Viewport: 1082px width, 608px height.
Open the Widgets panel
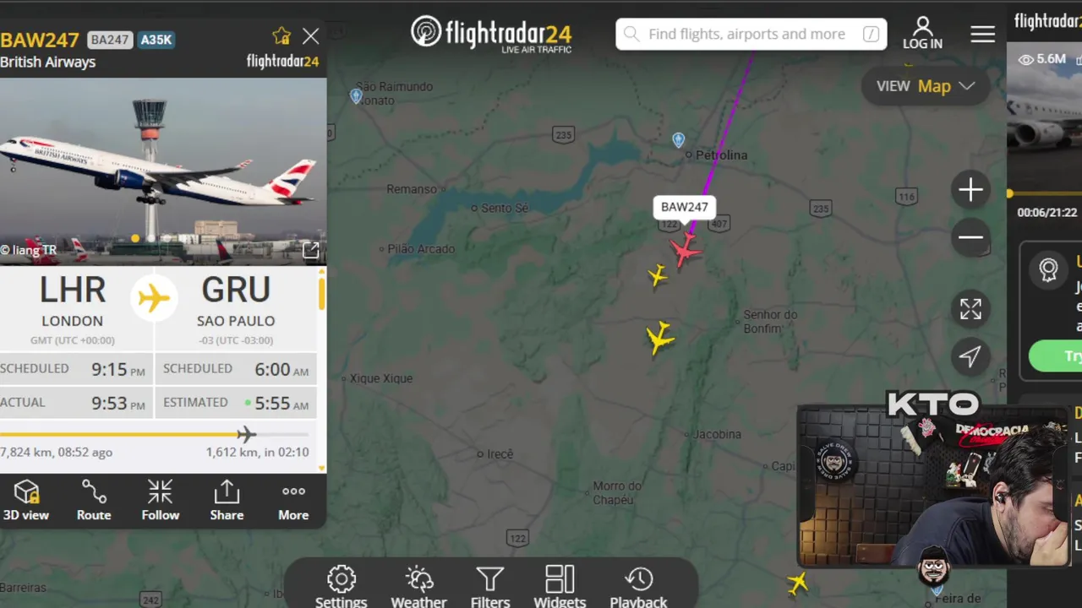560,587
